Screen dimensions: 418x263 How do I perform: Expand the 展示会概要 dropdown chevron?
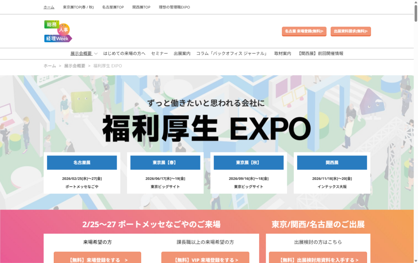coord(96,53)
